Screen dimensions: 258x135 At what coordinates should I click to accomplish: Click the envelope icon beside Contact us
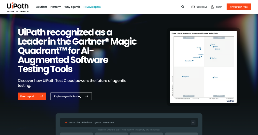tap(193, 7)
